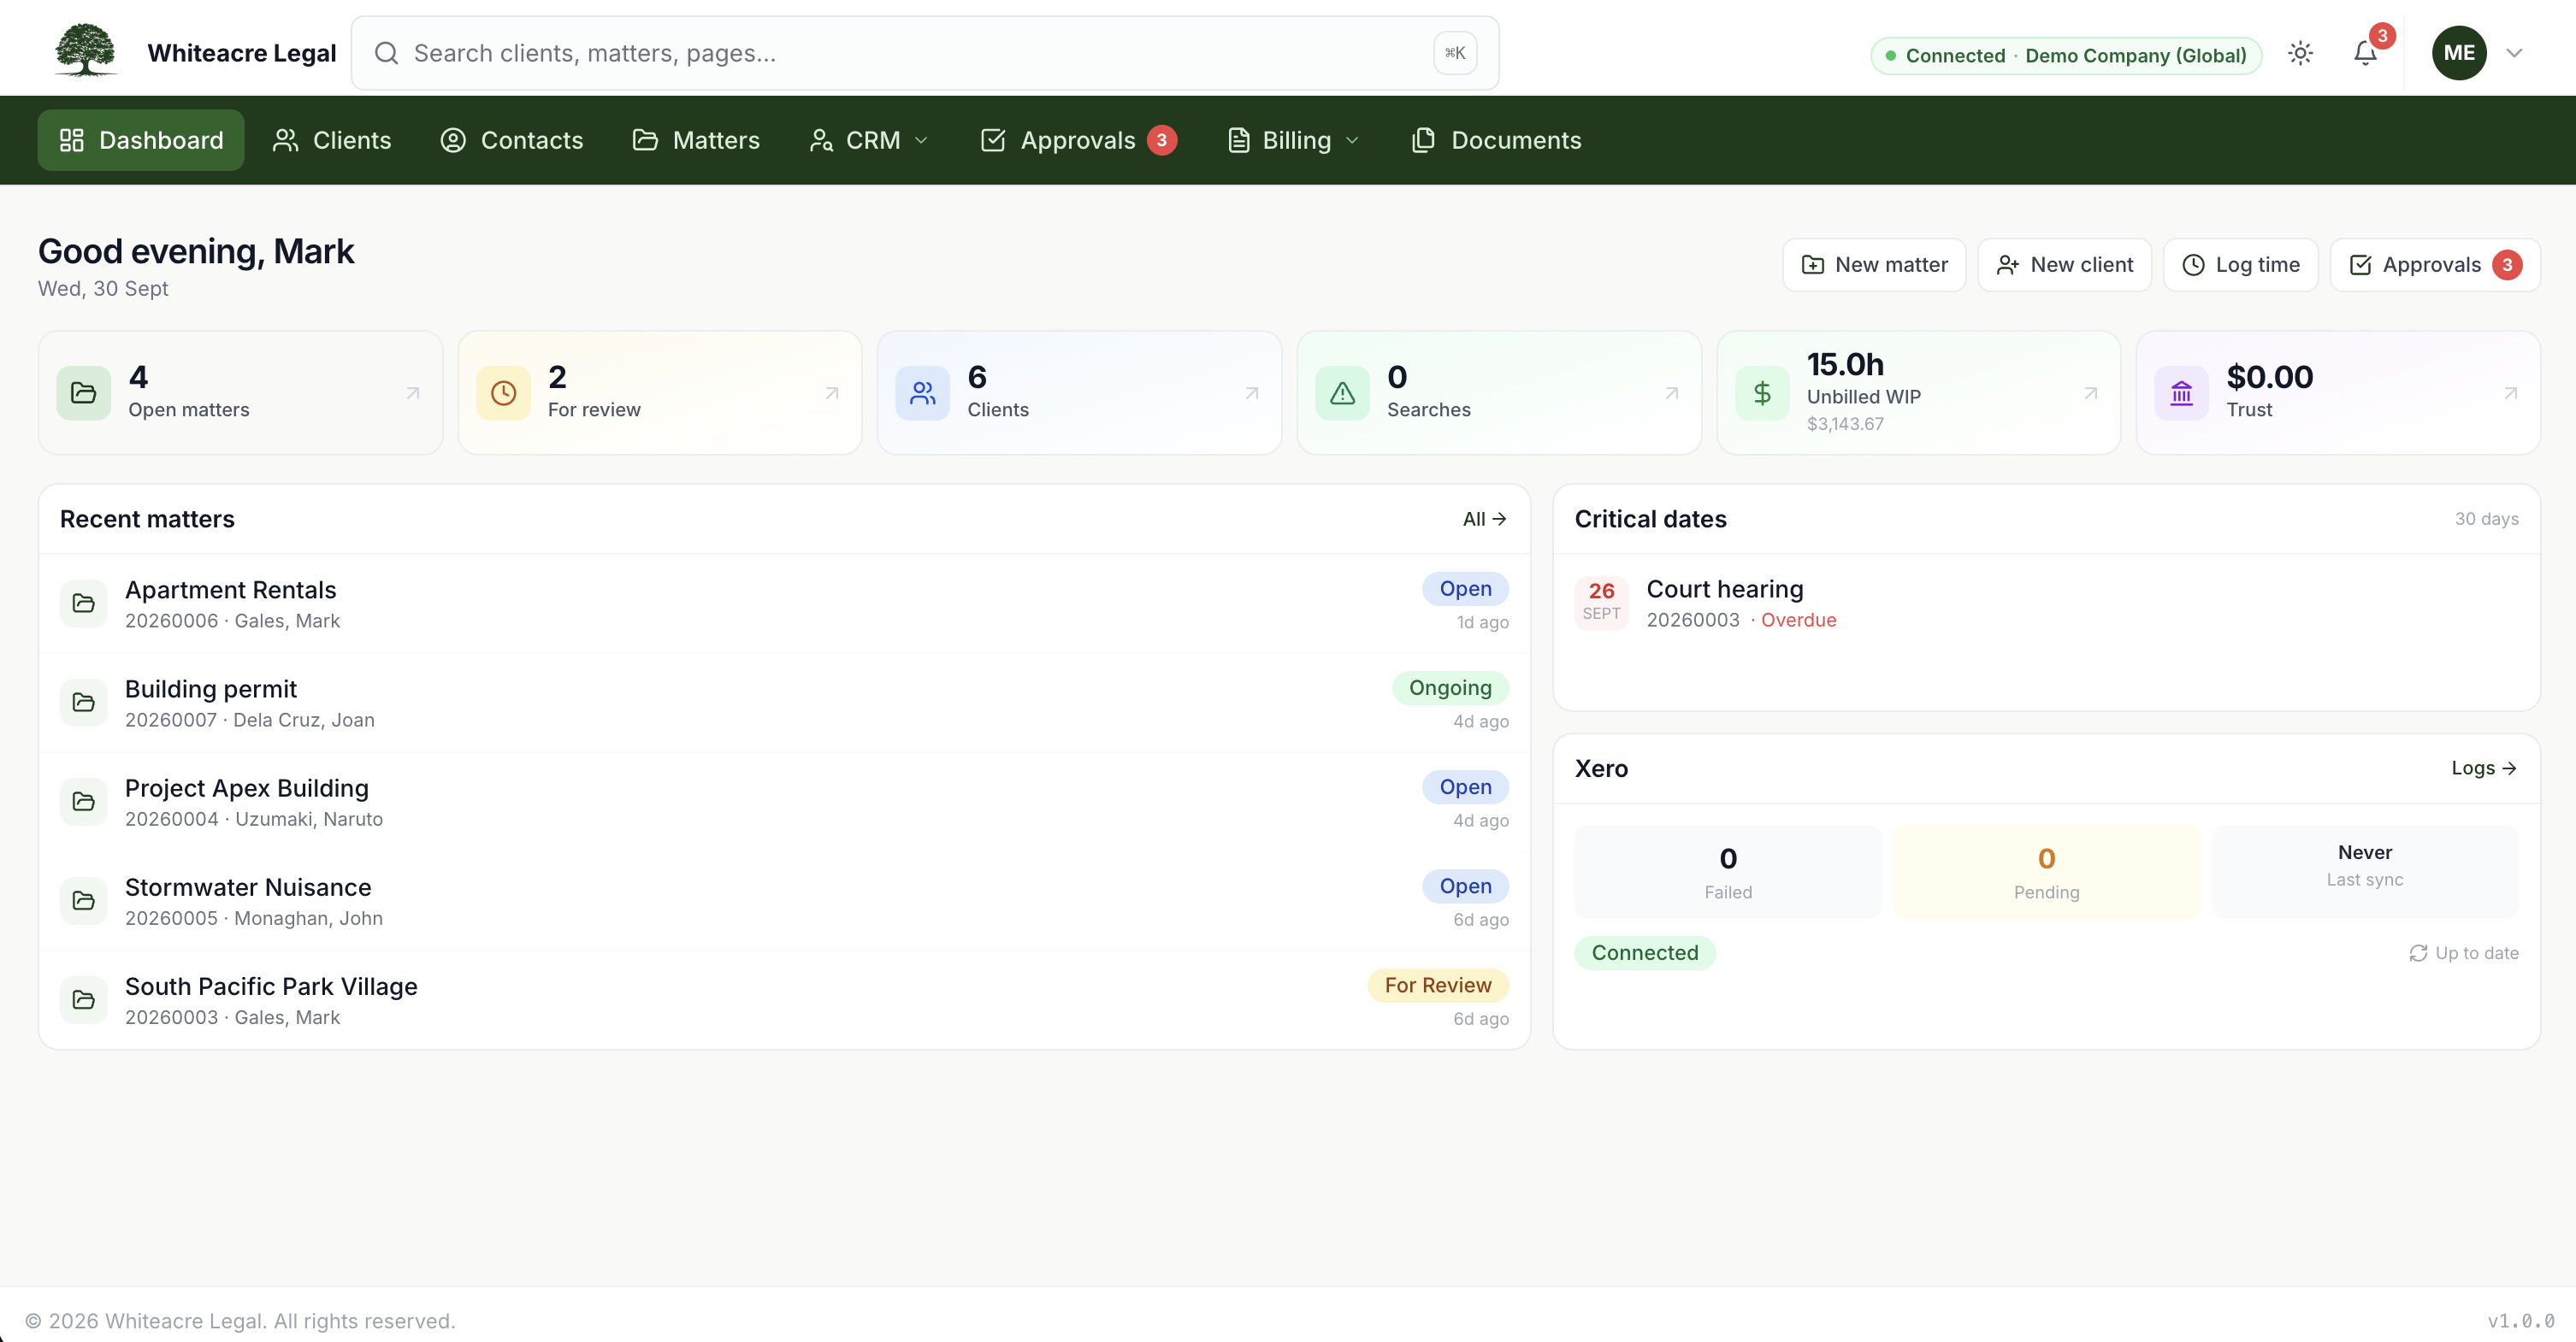
Task: Click the New client button
Action: tap(2064, 265)
